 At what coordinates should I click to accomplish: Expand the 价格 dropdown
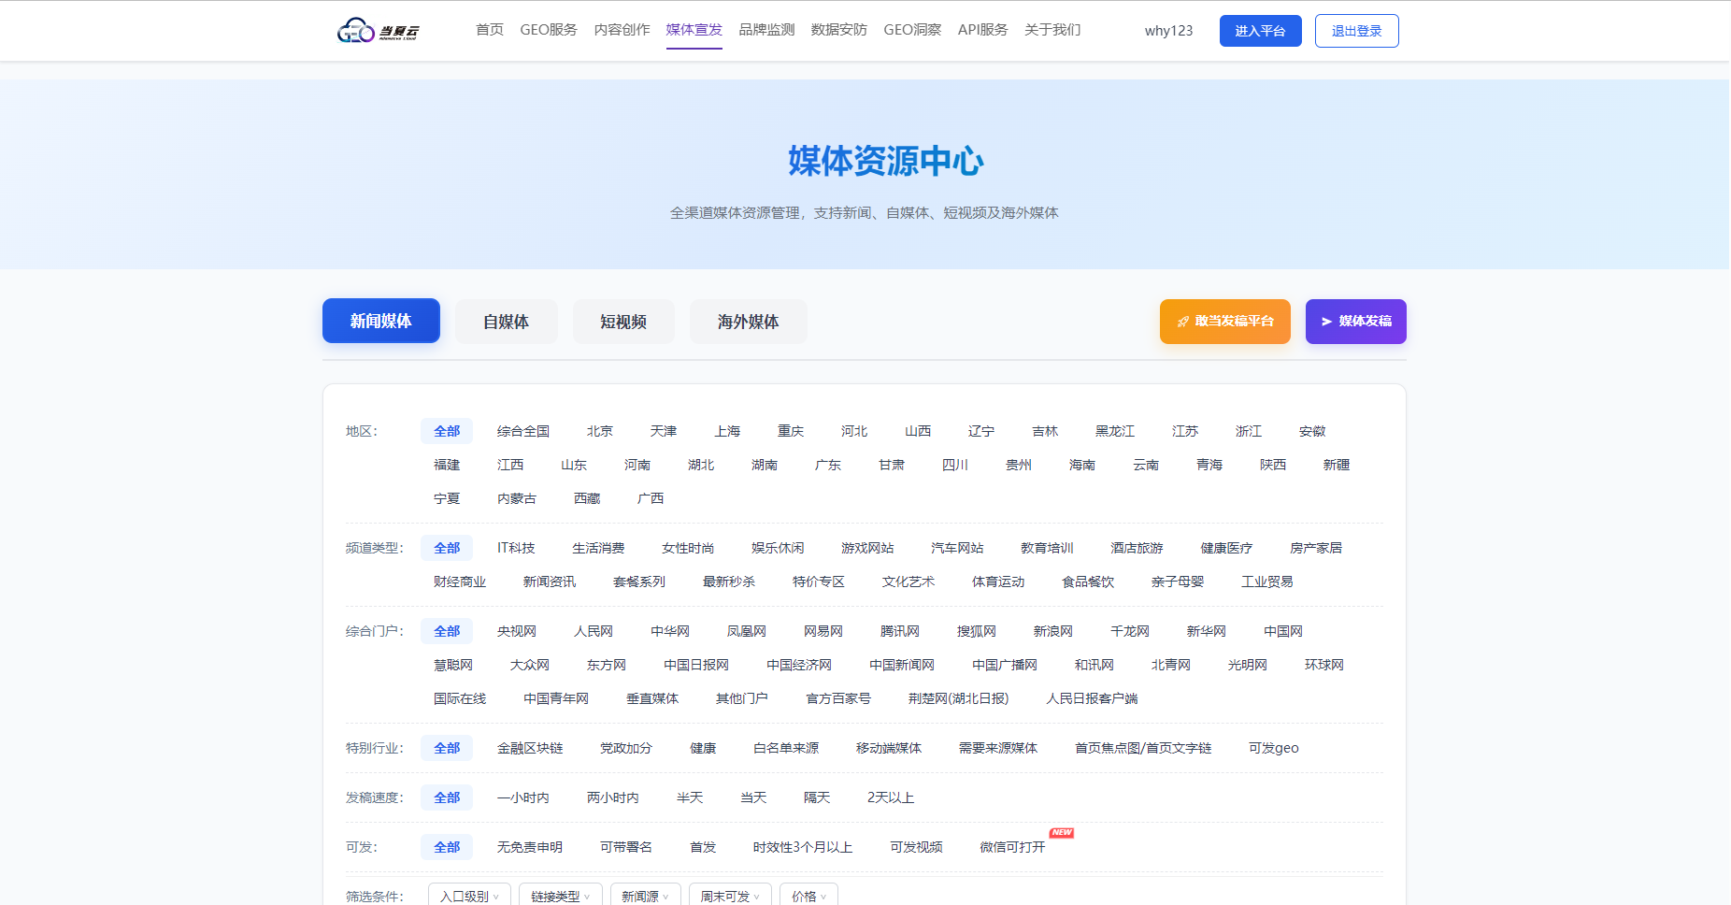click(x=808, y=896)
